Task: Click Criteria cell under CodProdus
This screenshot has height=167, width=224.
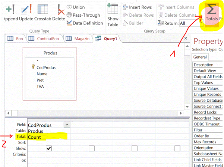Action: [x=48, y=154]
